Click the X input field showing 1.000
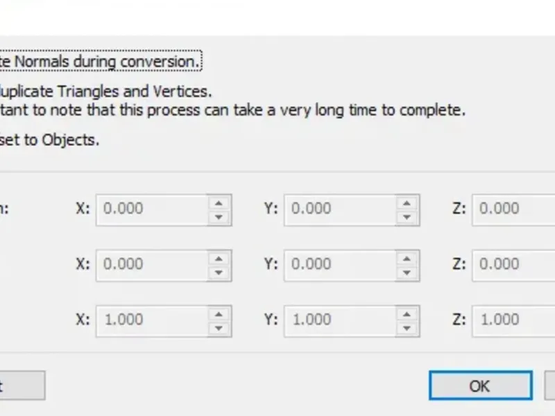This screenshot has width=555, height=416. (x=153, y=320)
